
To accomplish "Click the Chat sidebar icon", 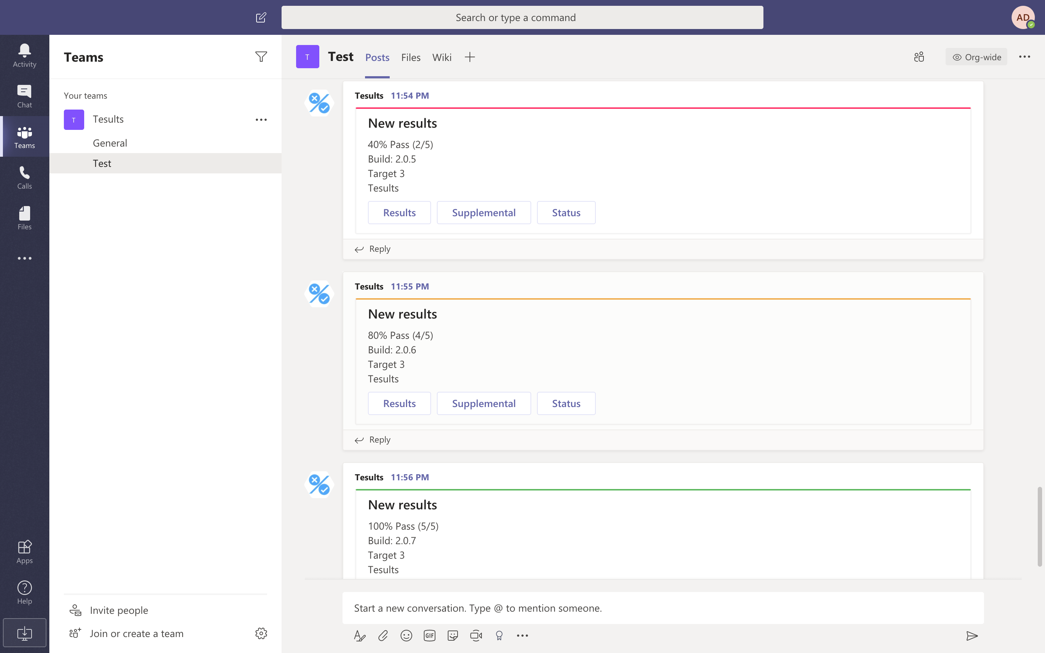I will 25,96.
